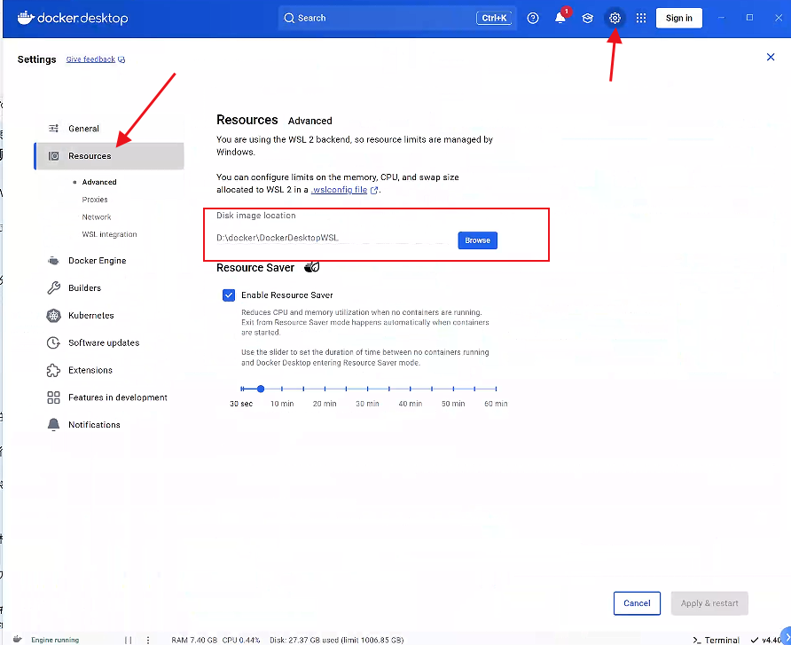Open General settings section
The width and height of the screenshot is (791, 645).
[x=109, y=128]
